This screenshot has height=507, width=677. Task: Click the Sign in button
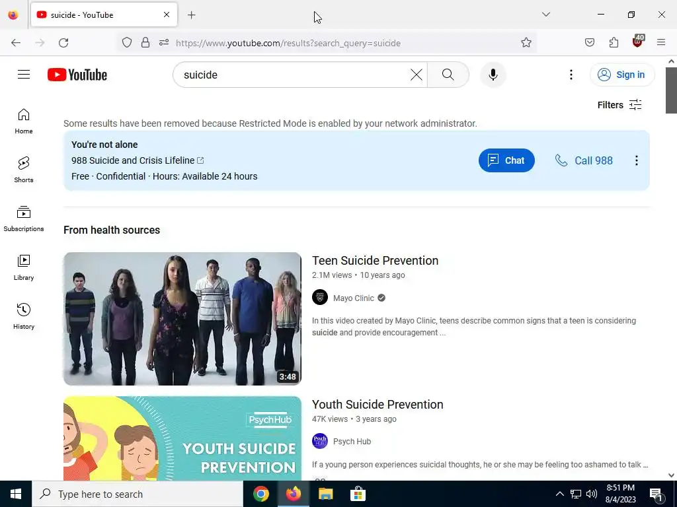(x=622, y=75)
